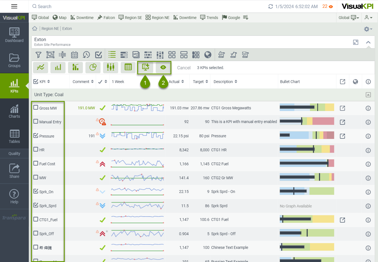Click the add to watchlist monitor icon
Image resolution: width=378 pixels, height=262 pixels.
tap(146, 67)
